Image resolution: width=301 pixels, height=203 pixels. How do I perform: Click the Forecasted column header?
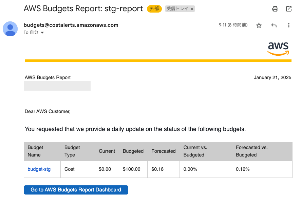point(164,151)
